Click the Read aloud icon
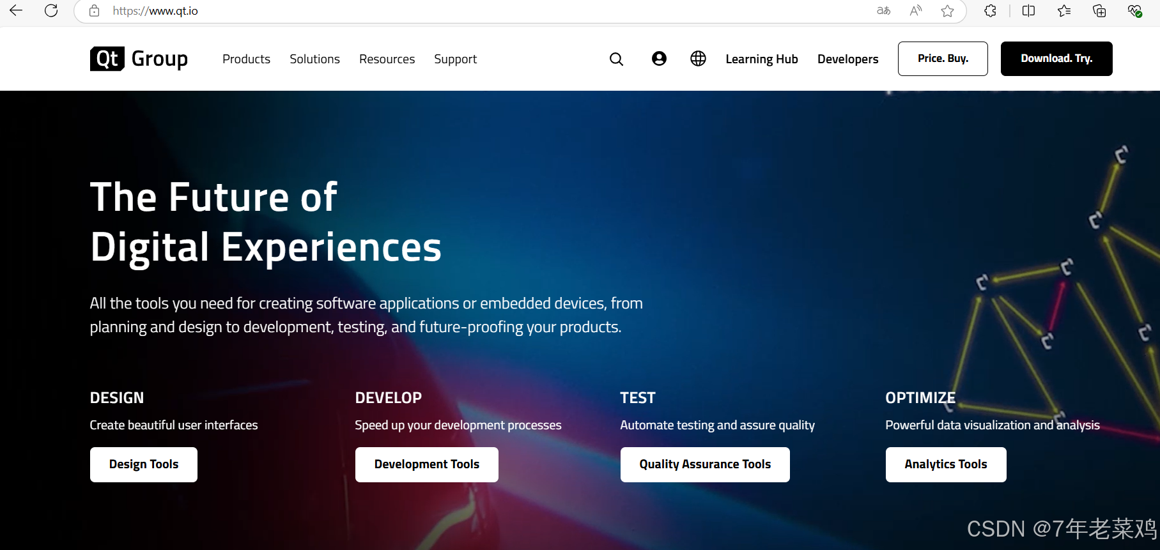 (x=916, y=11)
